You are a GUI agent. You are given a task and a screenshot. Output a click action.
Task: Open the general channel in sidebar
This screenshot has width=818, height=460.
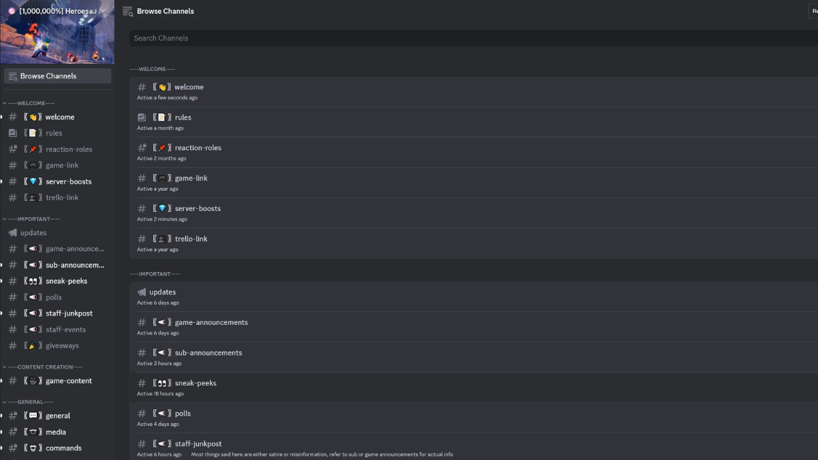point(58,416)
